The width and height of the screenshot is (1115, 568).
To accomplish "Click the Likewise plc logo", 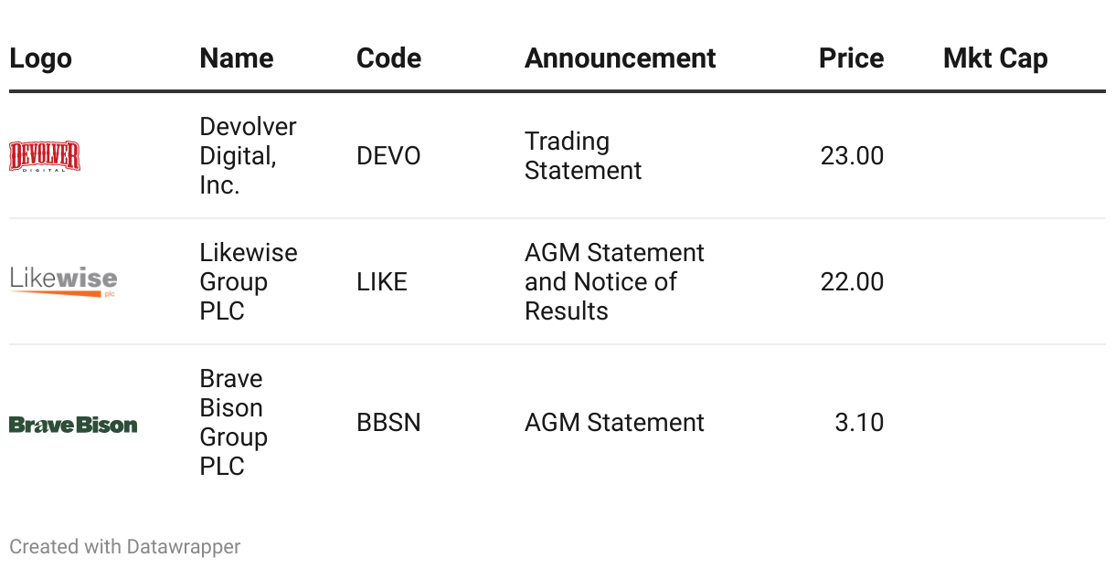I will [64, 280].
